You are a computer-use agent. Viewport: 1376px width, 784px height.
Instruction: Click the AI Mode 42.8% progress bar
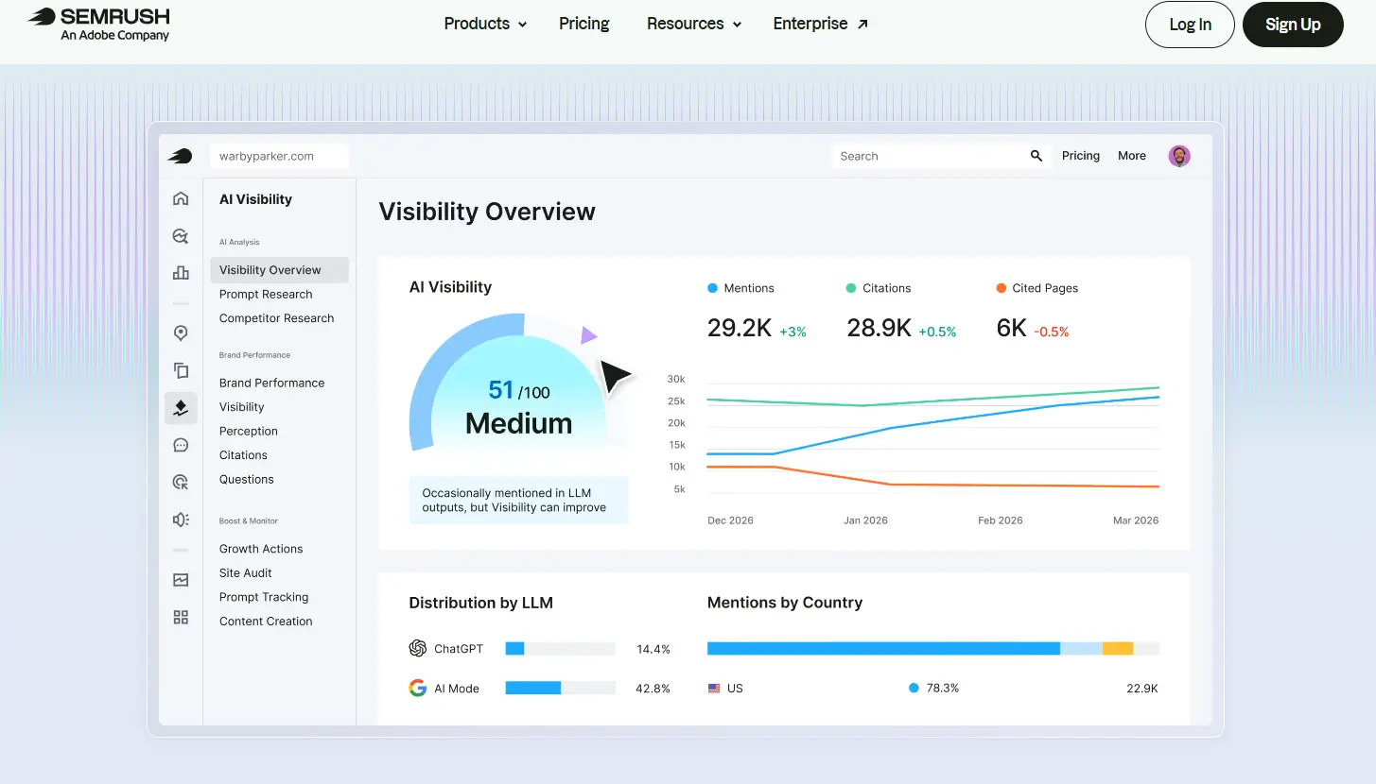point(560,689)
